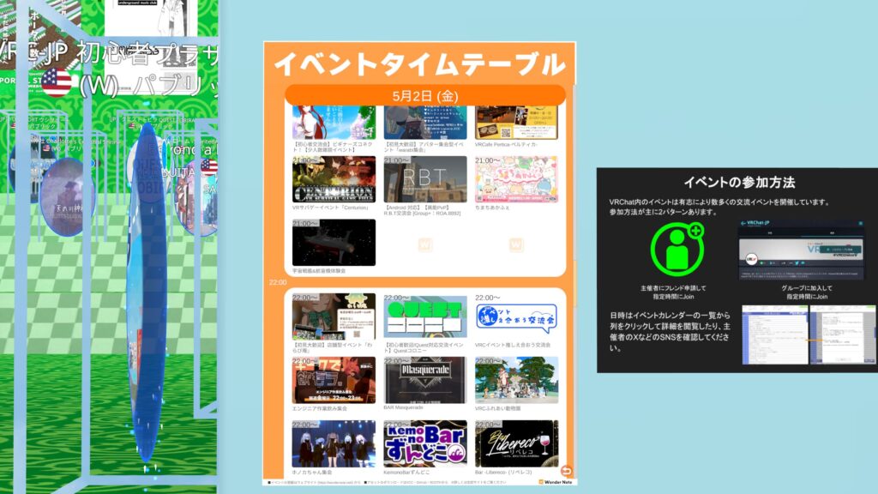Click the right event detail dialog screenshot
878x494 pixels.
click(x=843, y=335)
